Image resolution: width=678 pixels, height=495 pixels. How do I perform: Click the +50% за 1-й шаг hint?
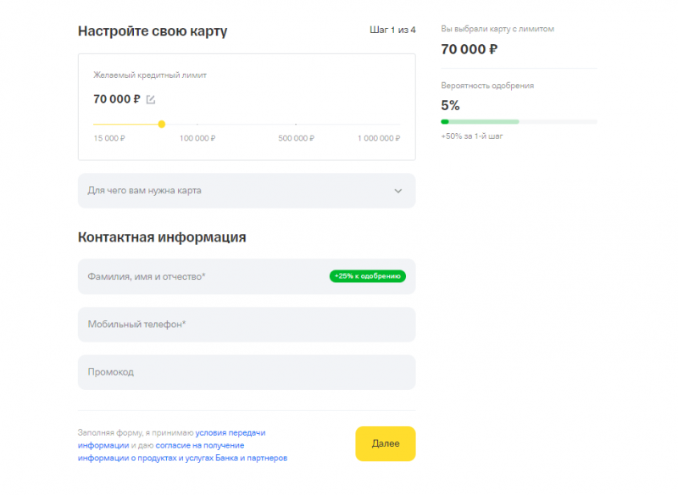point(472,136)
